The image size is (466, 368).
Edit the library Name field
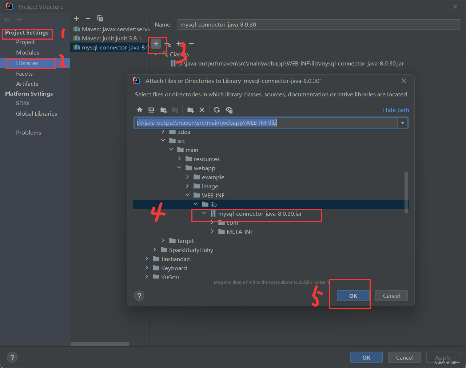tap(319, 25)
